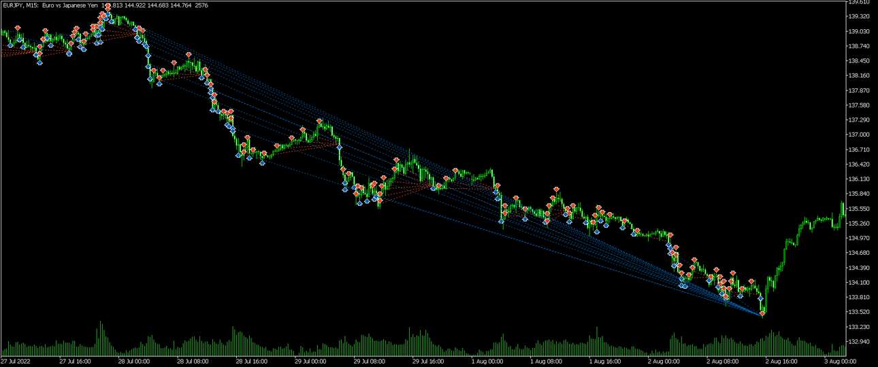Click the 139.320 price axis label
878x367 pixels.
(x=858, y=16)
